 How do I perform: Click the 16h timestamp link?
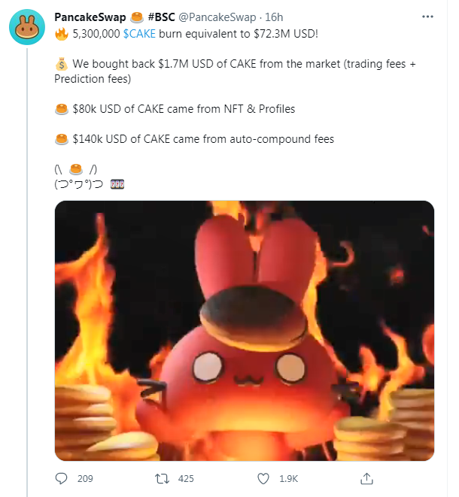tap(274, 17)
